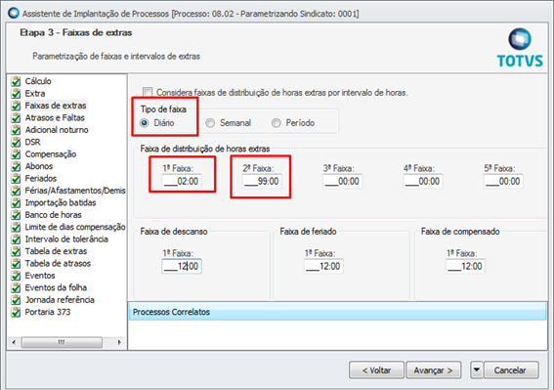554x390 pixels.
Task: Choose the Período faixa type
Action: click(276, 123)
